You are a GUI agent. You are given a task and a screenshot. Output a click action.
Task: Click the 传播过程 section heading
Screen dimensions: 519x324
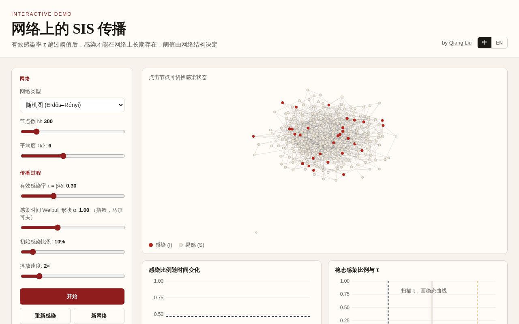pos(30,173)
